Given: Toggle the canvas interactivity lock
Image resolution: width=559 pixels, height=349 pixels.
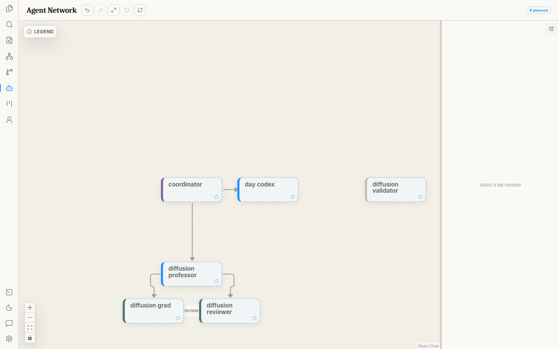Looking at the screenshot, I should (30, 338).
